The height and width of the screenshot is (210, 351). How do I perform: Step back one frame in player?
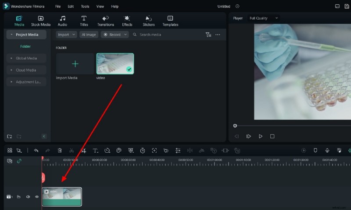[236, 136]
